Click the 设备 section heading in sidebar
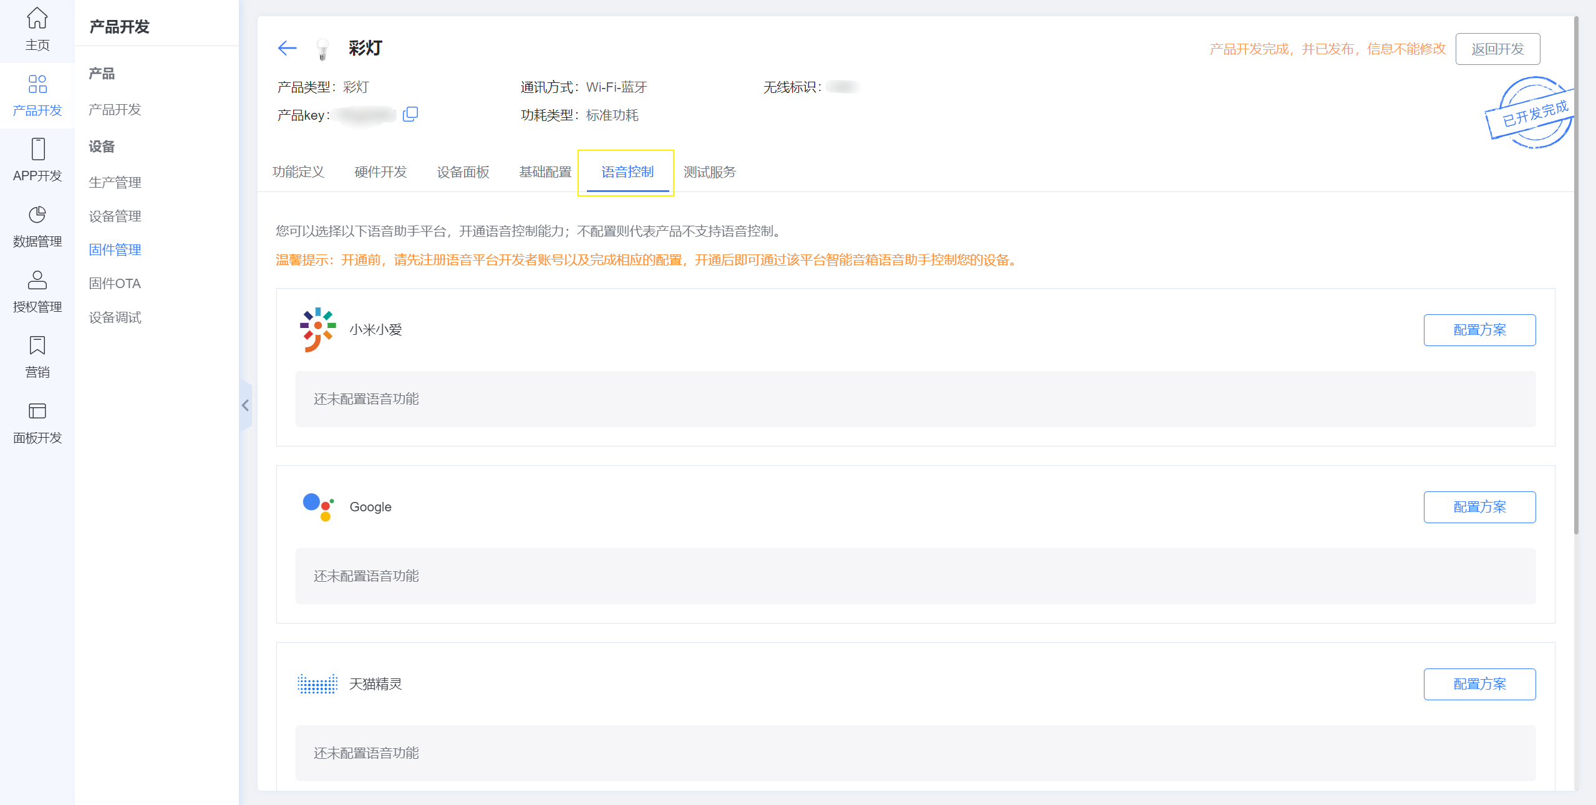 point(102,147)
